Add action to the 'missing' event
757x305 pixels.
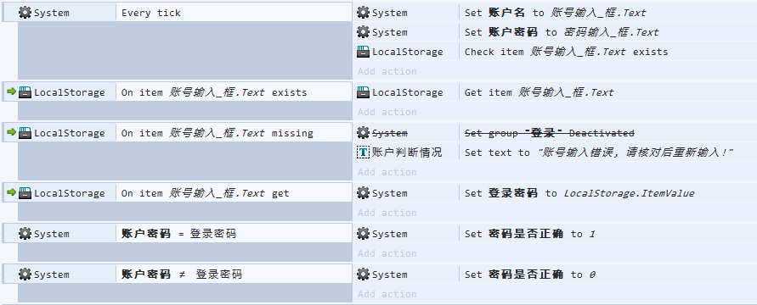pyautogui.click(x=387, y=172)
